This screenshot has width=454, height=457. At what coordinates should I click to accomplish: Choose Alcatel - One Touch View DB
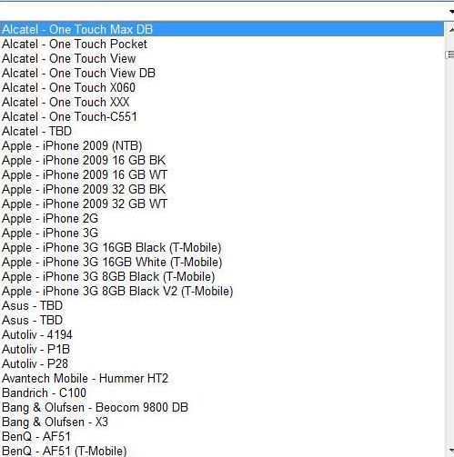222,73
